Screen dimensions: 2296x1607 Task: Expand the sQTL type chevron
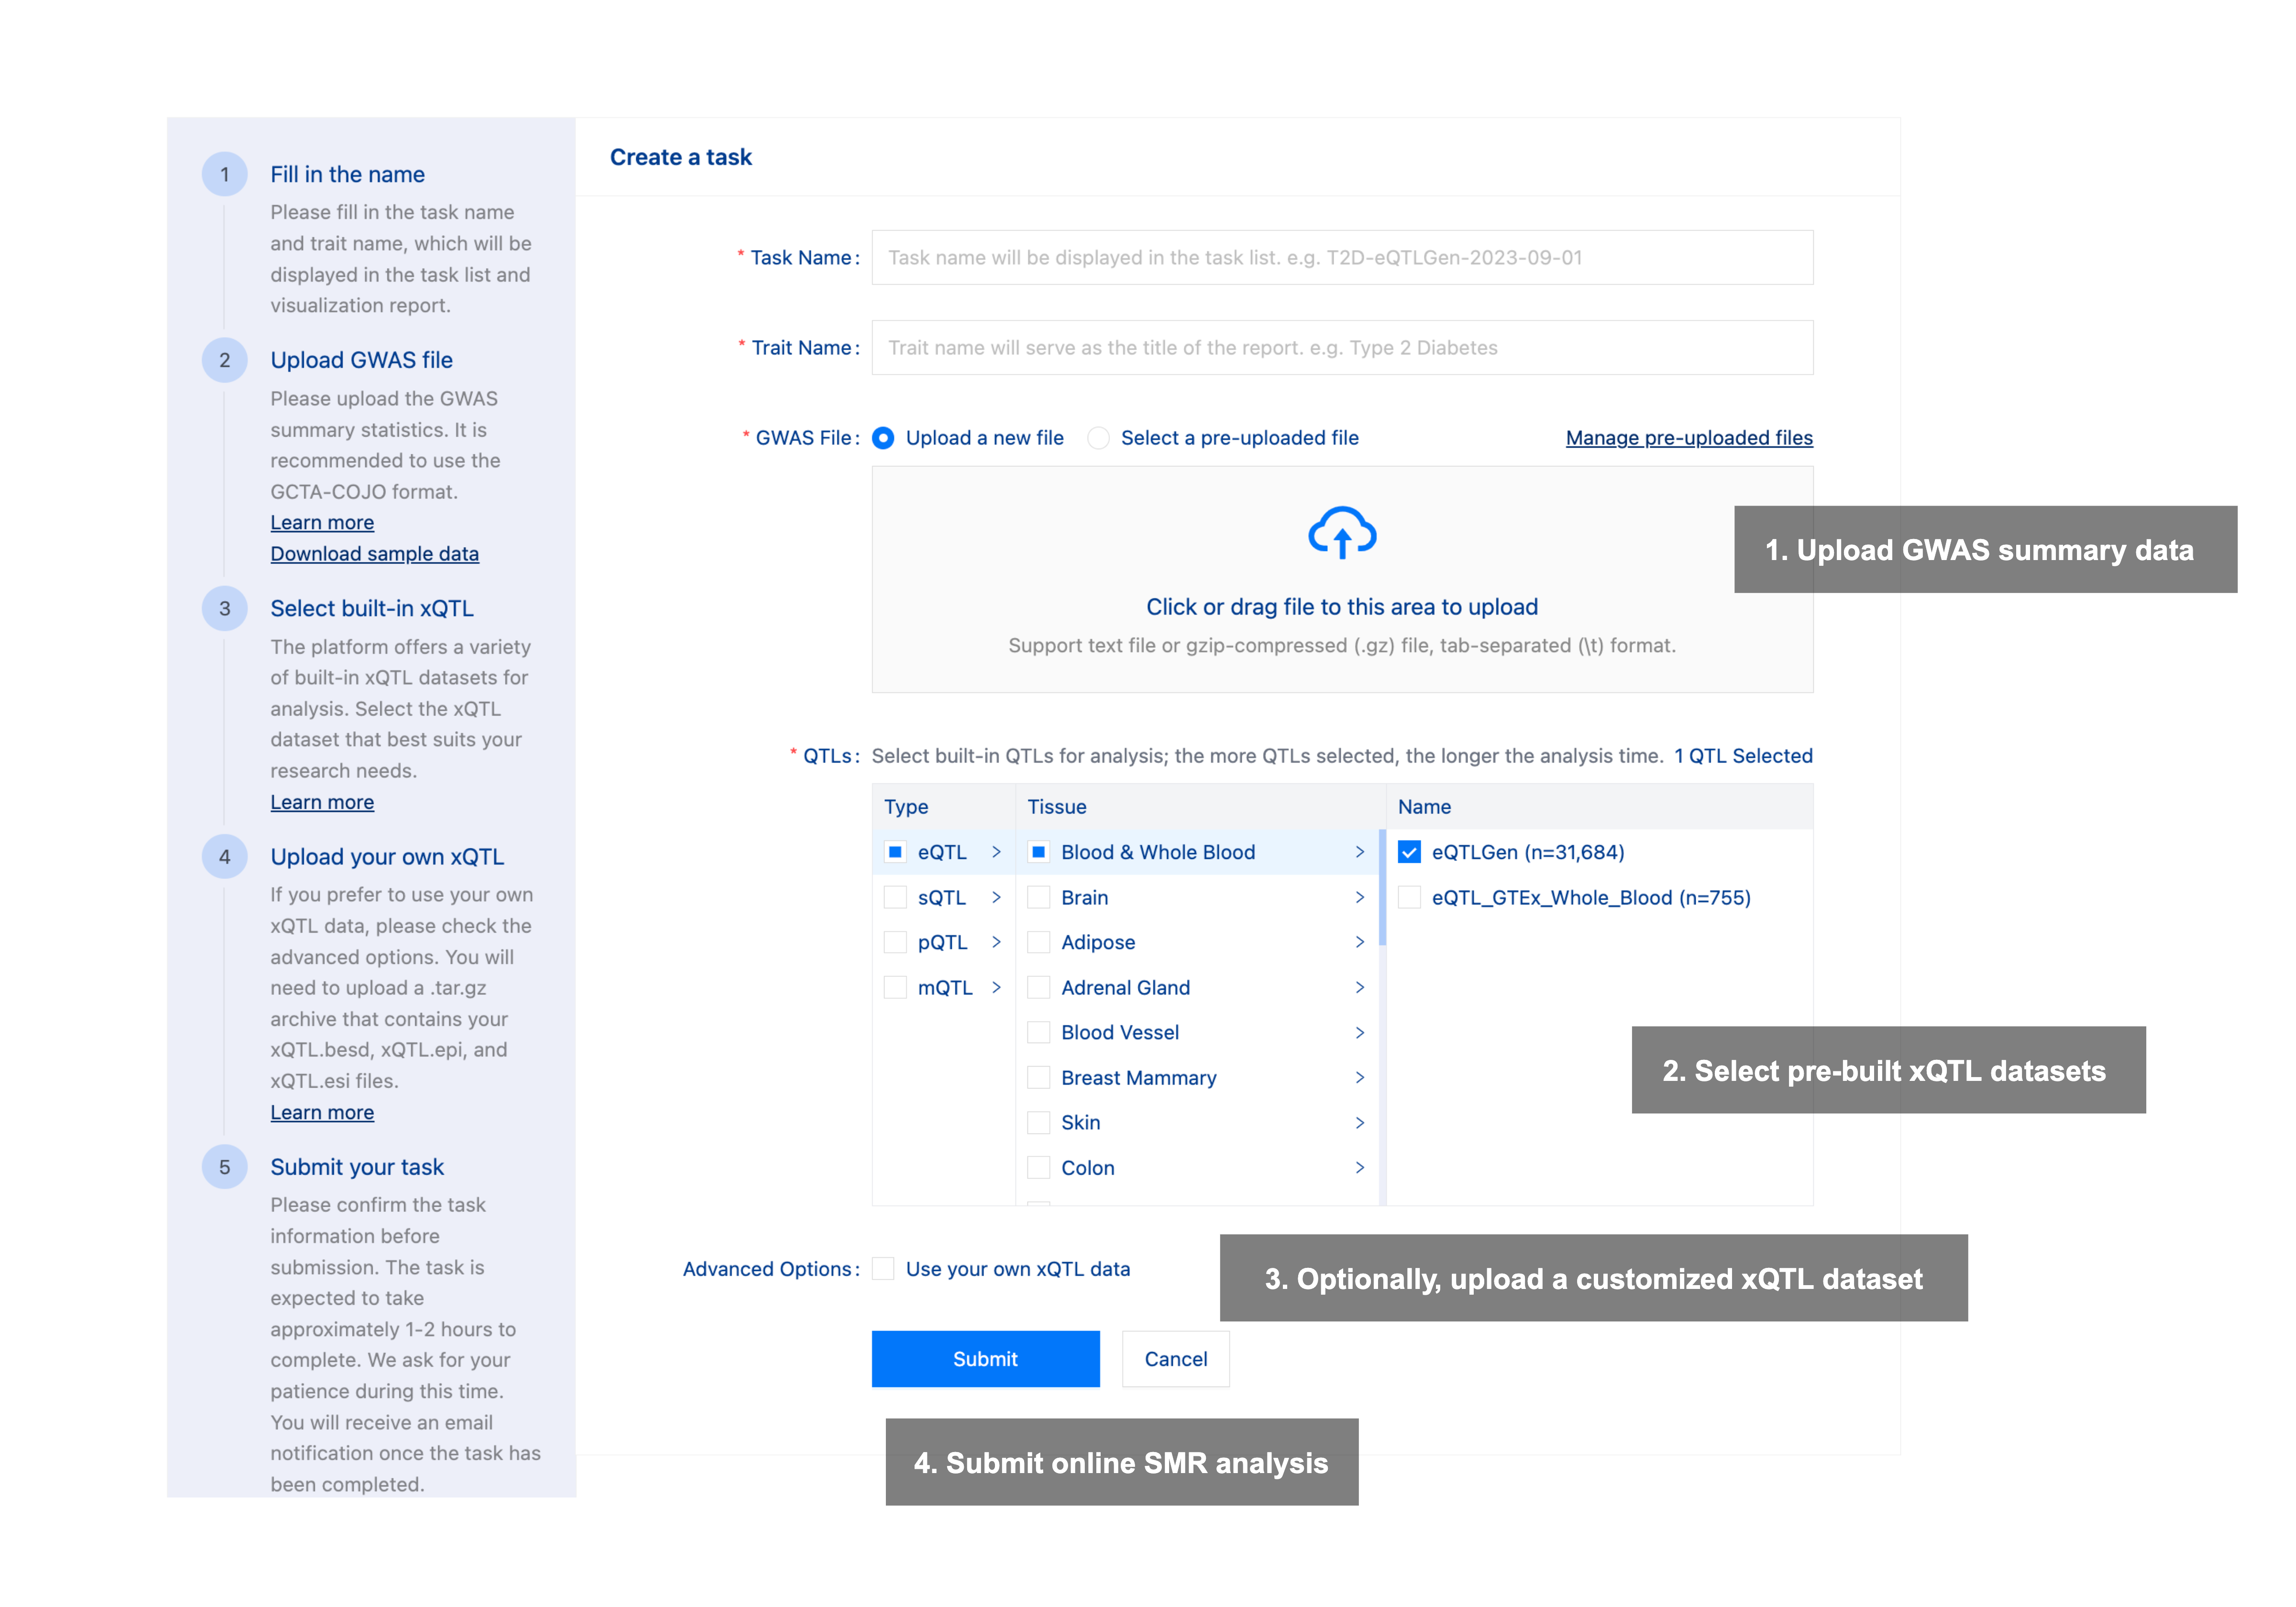(996, 897)
